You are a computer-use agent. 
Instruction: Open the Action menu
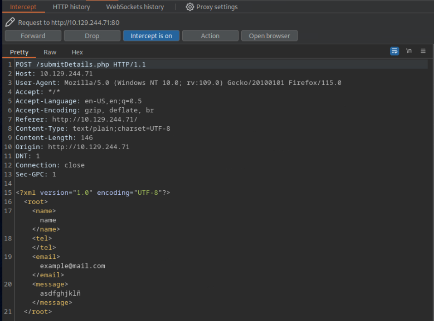pos(210,36)
